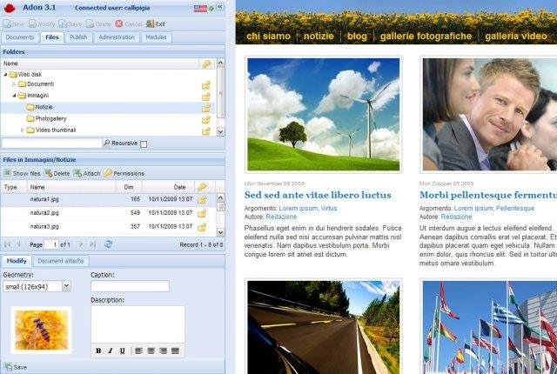Refresh the files list

coord(108,244)
